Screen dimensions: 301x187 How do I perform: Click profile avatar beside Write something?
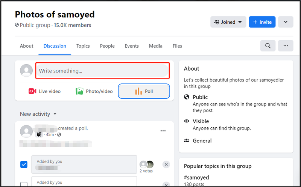click(x=26, y=71)
